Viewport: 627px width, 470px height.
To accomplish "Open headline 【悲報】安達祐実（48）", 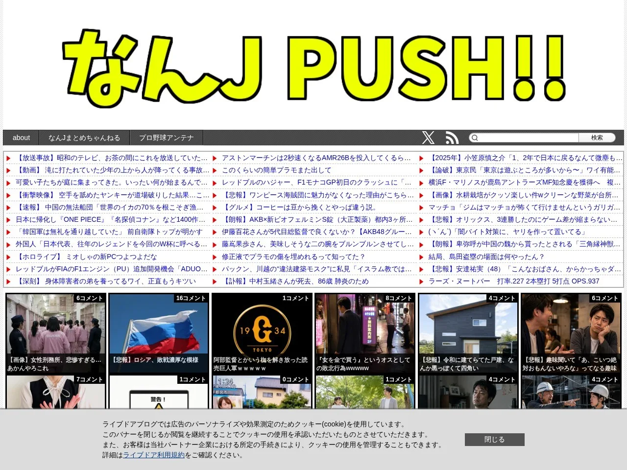I will pos(525,269).
